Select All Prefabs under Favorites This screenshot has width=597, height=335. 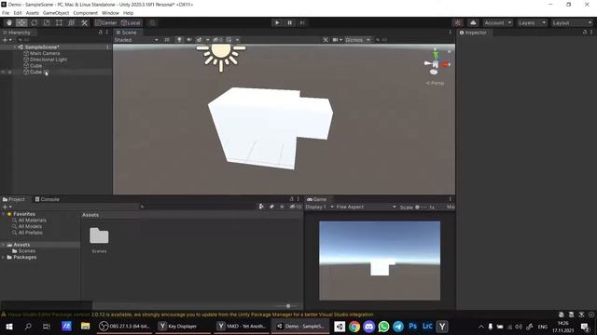31,233
